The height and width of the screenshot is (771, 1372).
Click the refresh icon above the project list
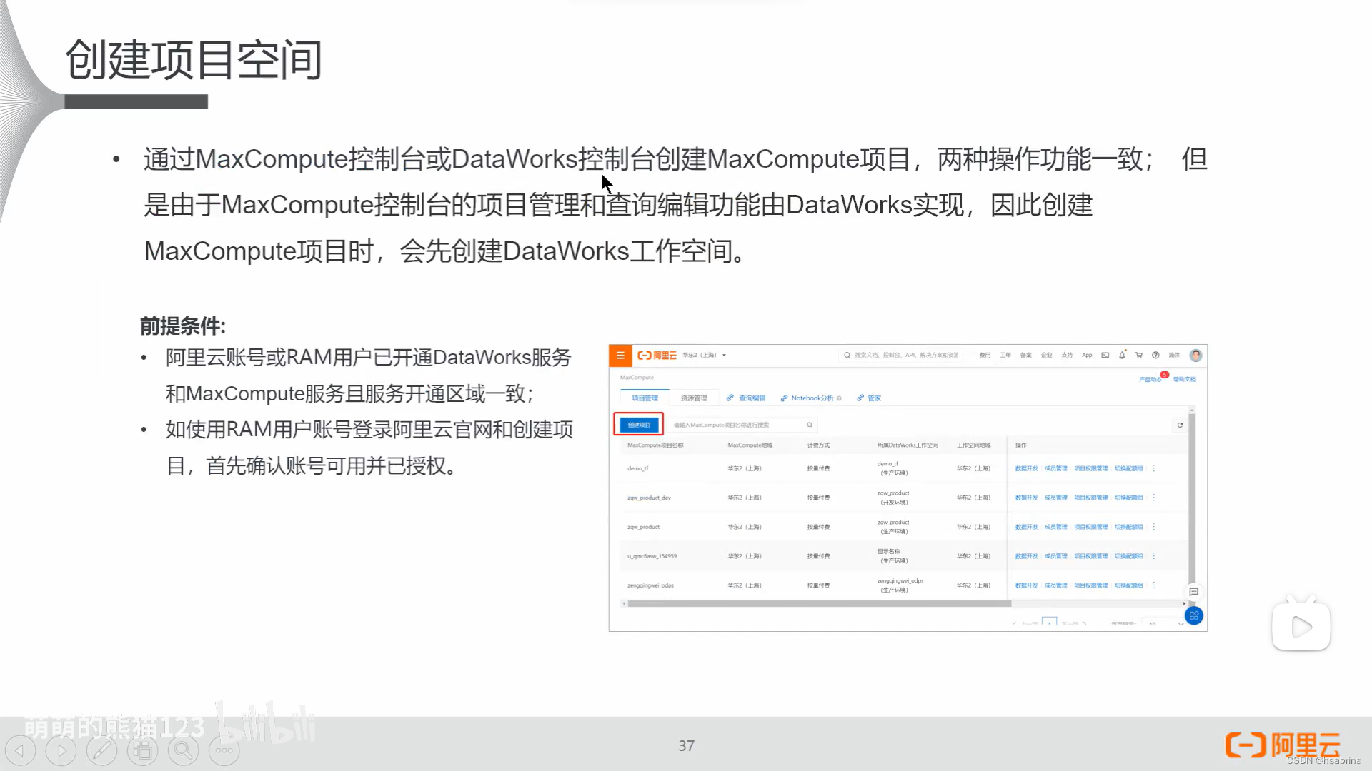pyautogui.click(x=1180, y=425)
